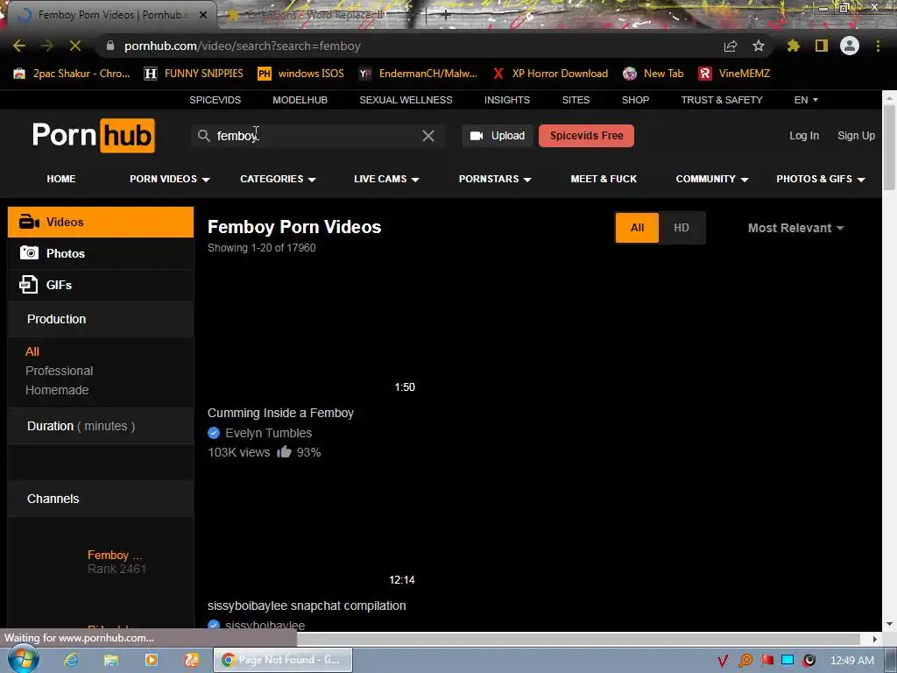Click the magnifier icon in search box
The image size is (897, 673).
click(203, 136)
